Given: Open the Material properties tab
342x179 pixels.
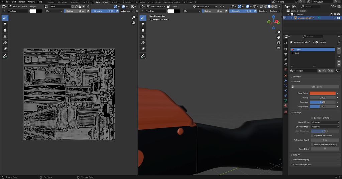Looking at the screenshot, I should pyautogui.click(x=286, y=106).
